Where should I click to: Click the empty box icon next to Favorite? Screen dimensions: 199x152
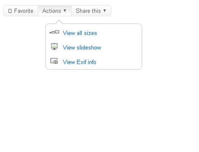coord(10,11)
